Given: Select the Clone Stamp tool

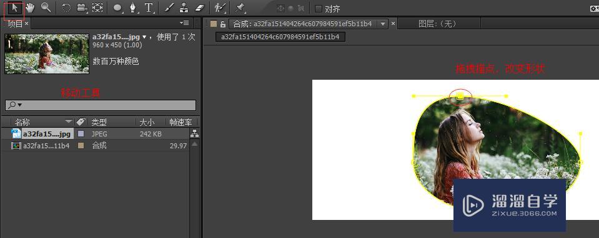Looking at the screenshot, I should click(x=184, y=7).
